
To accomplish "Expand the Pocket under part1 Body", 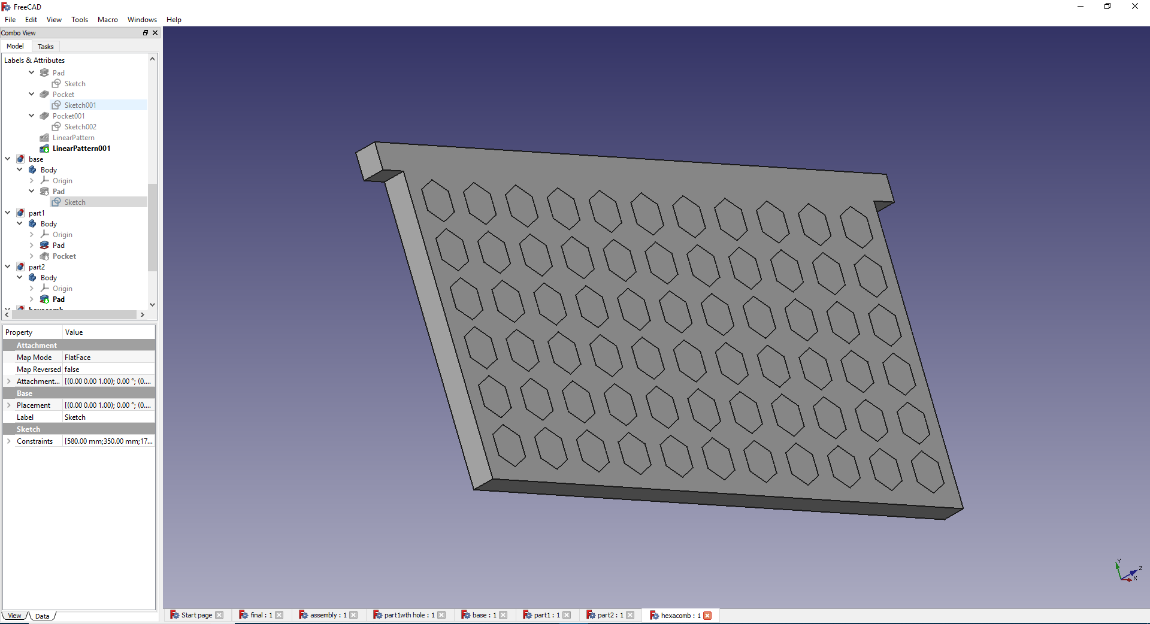I will (x=32, y=256).
